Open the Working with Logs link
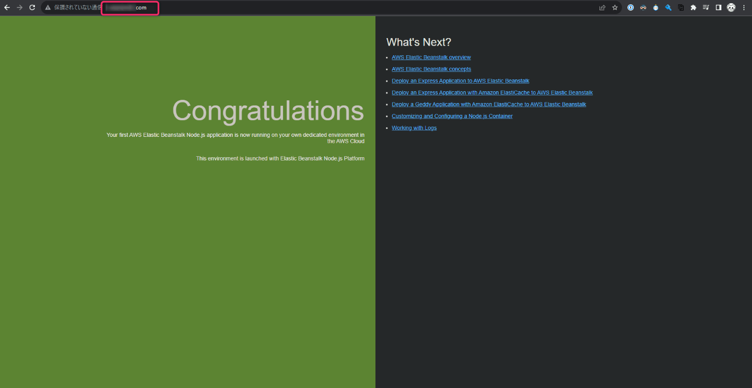 (x=414, y=128)
